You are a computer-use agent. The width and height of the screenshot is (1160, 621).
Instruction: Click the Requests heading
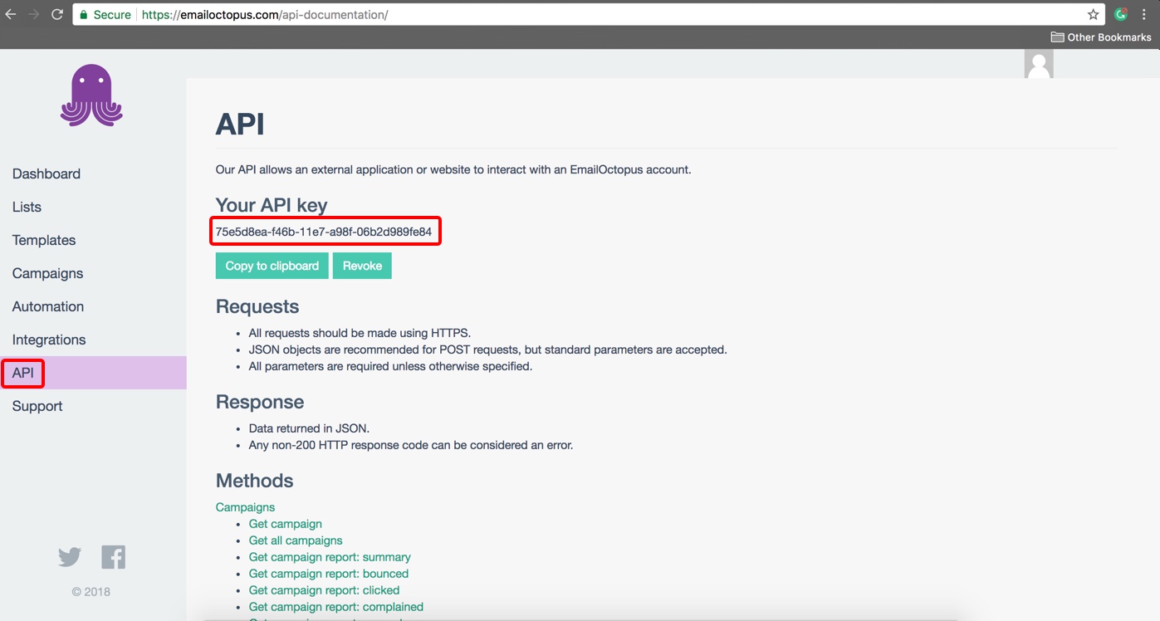[x=257, y=306]
